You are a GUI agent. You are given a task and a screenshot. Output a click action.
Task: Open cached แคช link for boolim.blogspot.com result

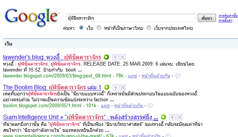point(105,106)
